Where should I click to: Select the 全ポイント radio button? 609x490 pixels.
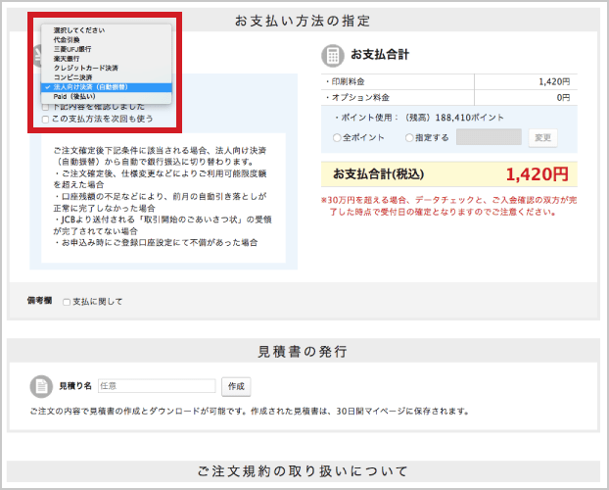click(338, 138)
